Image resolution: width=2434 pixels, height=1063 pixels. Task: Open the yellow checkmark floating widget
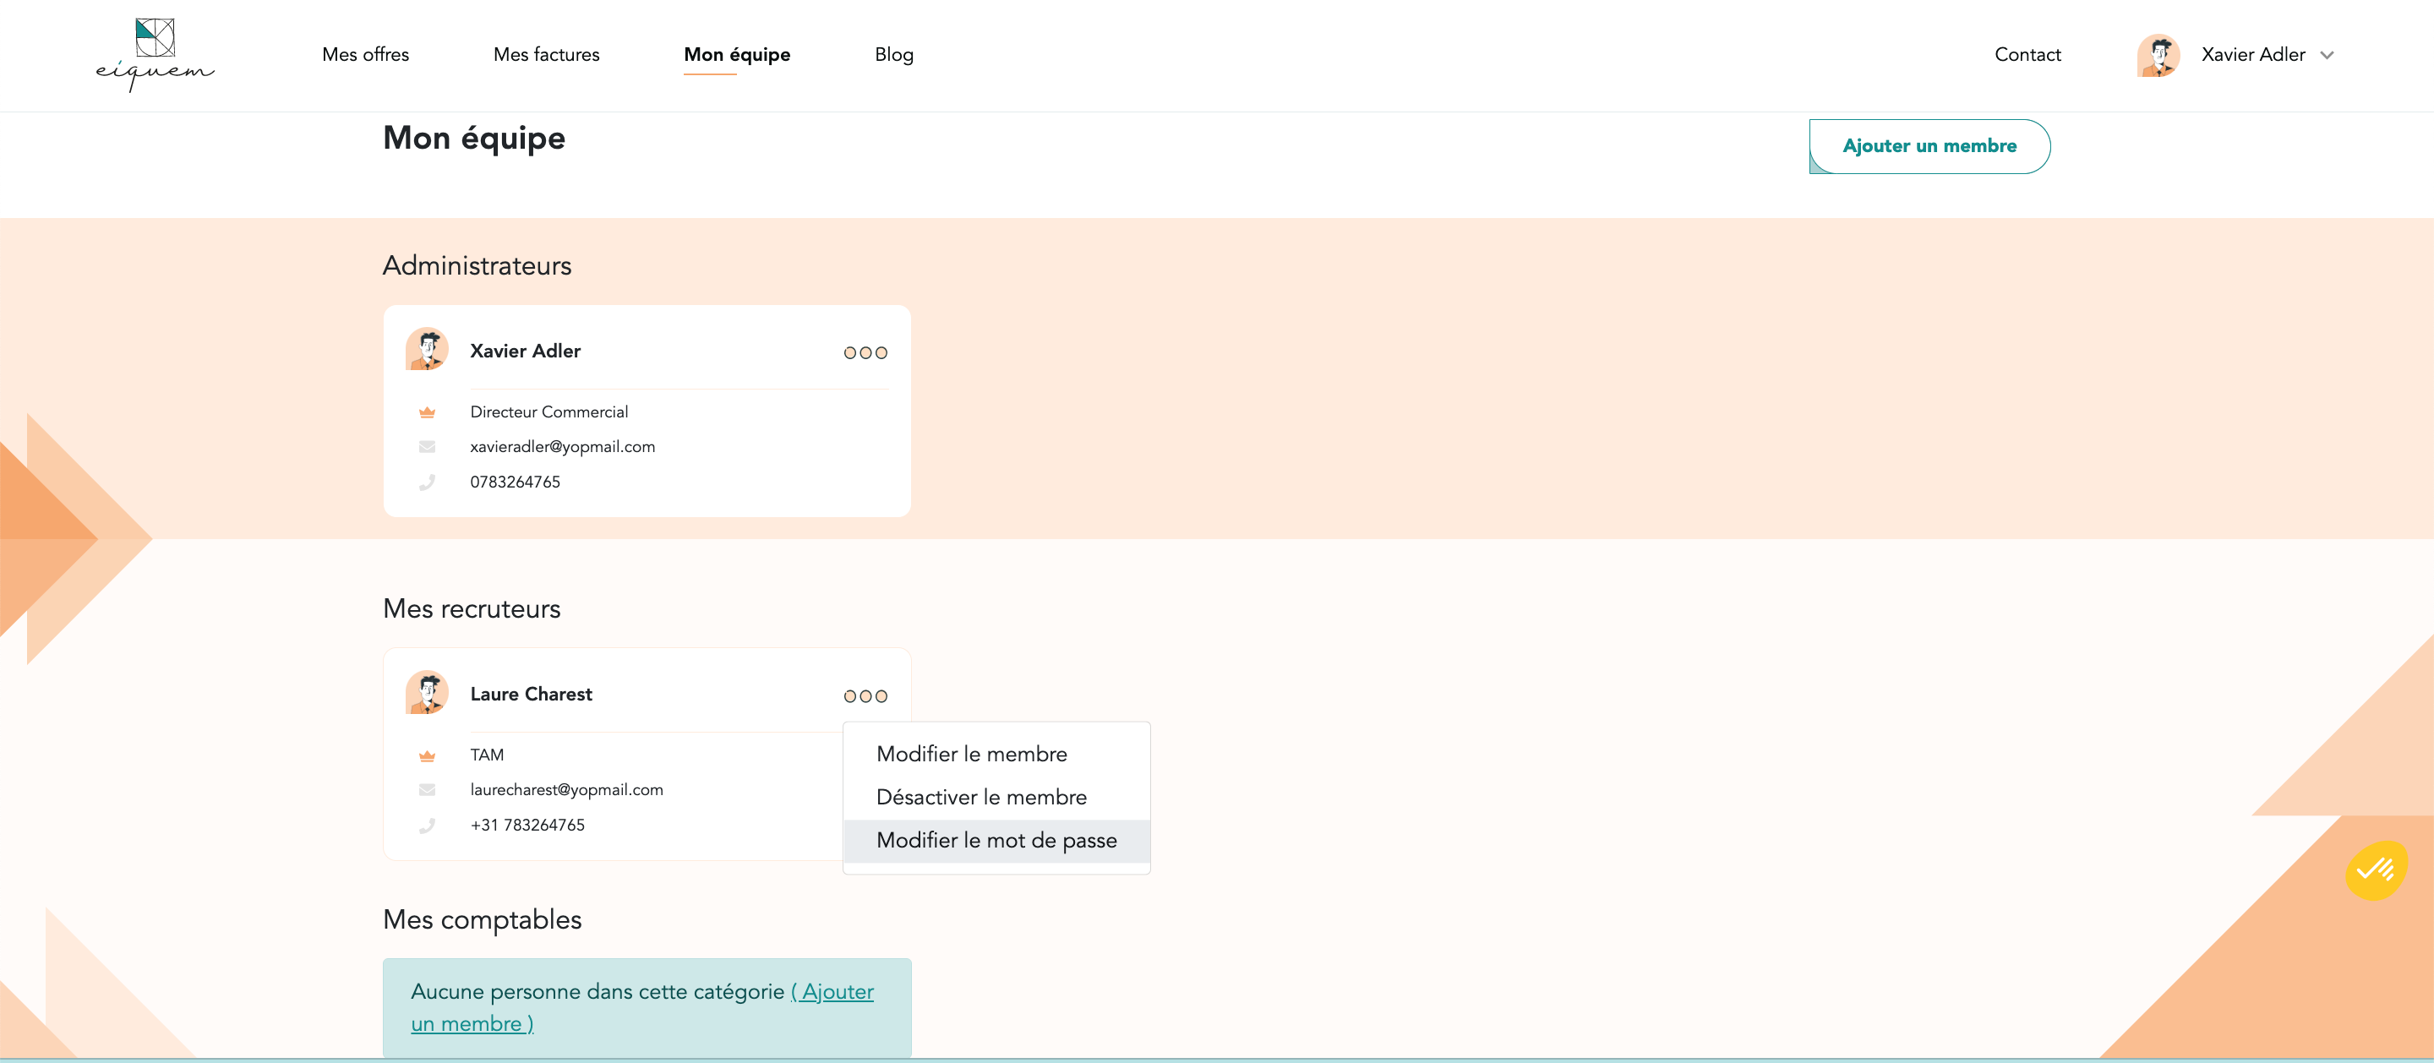pos(2376,870)
